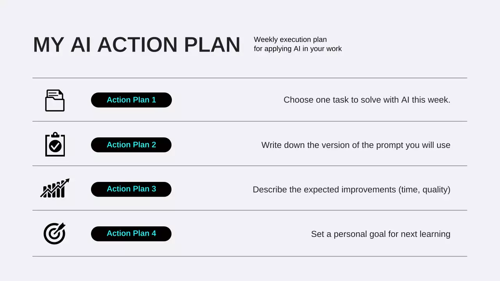The width and height of the screenshot is (500, 281).
Task: Click divider line between Action Plan 1 and 2
Action: pos(250,121)
